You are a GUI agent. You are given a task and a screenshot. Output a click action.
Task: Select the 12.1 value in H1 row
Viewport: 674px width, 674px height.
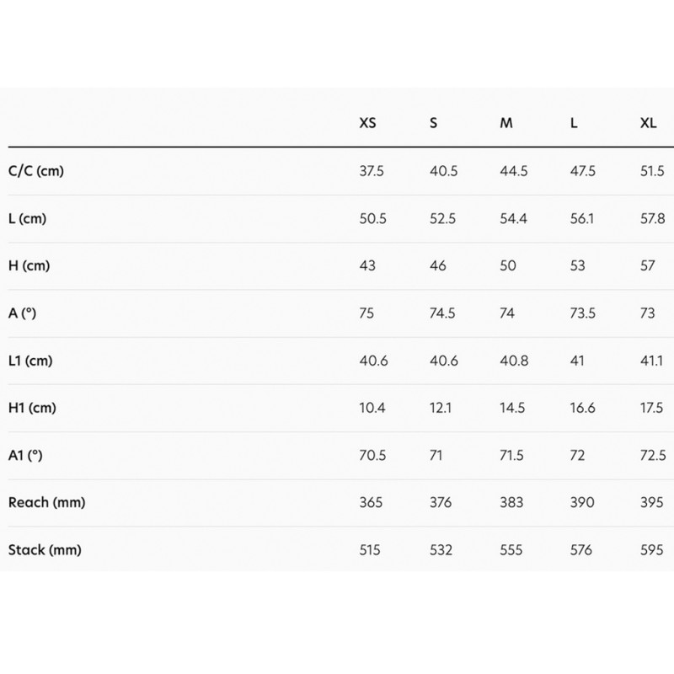point(440,408)
